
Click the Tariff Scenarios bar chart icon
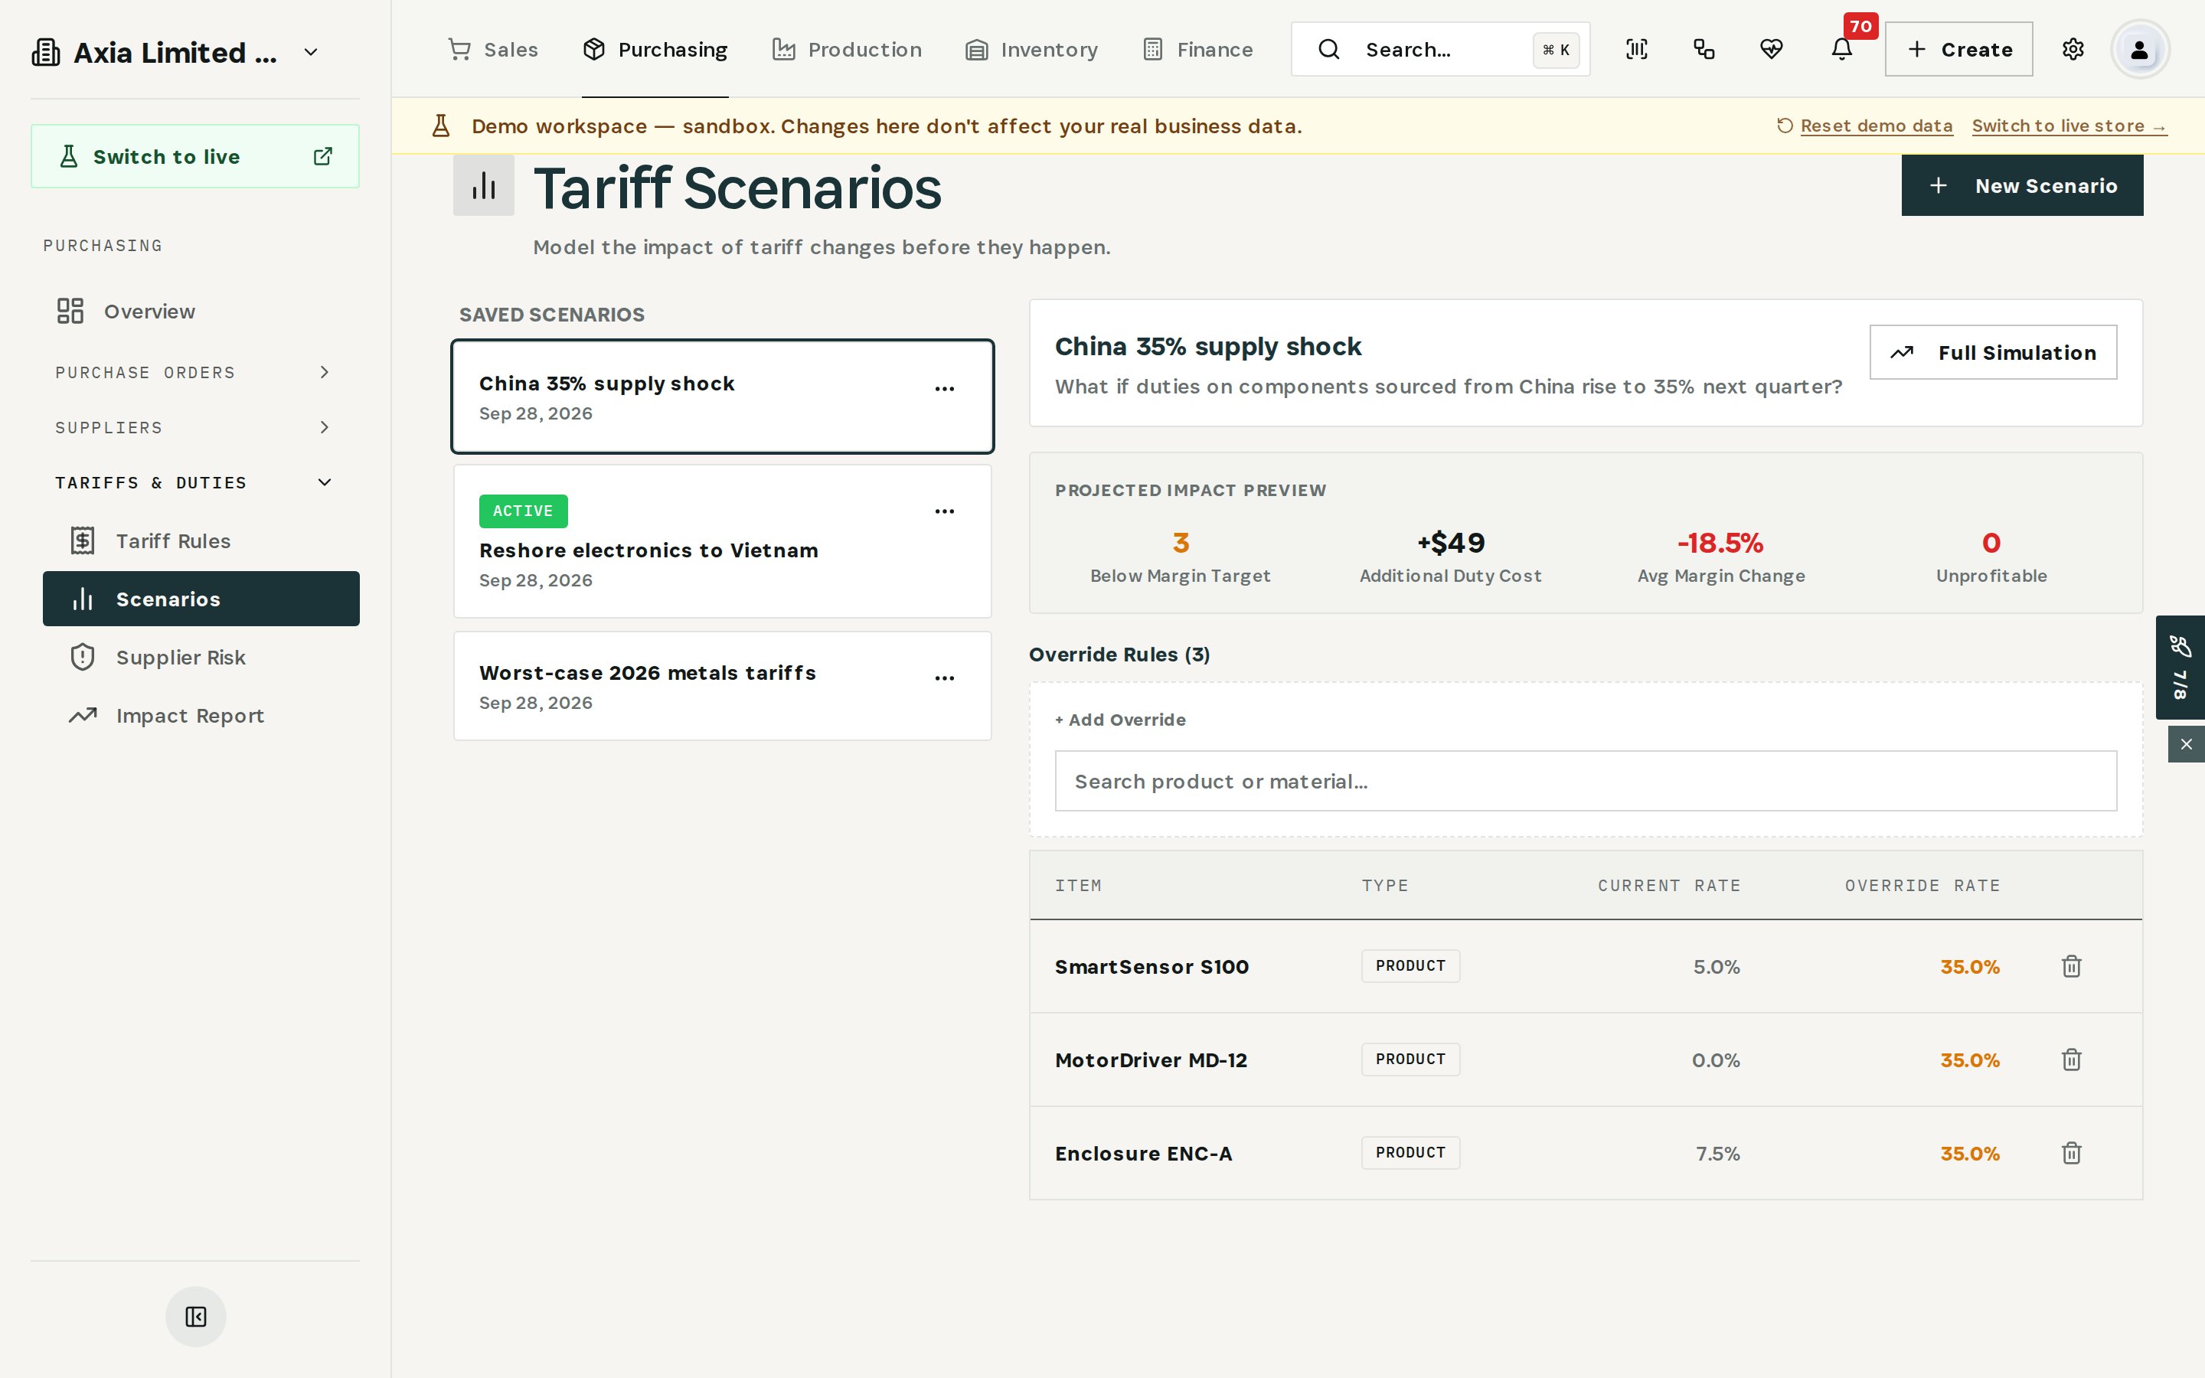pos(484,186)
